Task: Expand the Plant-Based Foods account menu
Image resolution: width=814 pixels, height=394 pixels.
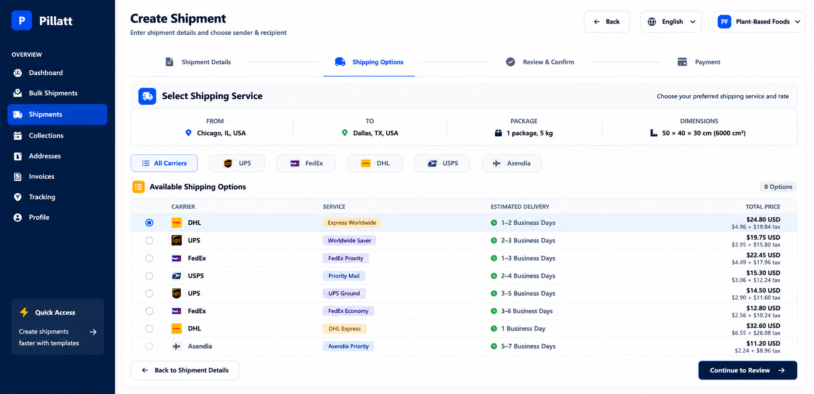Action: tap(759, 22)
